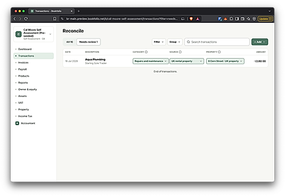Show info for the Property column
Image resolution: width=285 pixels, height=196 pixels.
click(219, 52)
